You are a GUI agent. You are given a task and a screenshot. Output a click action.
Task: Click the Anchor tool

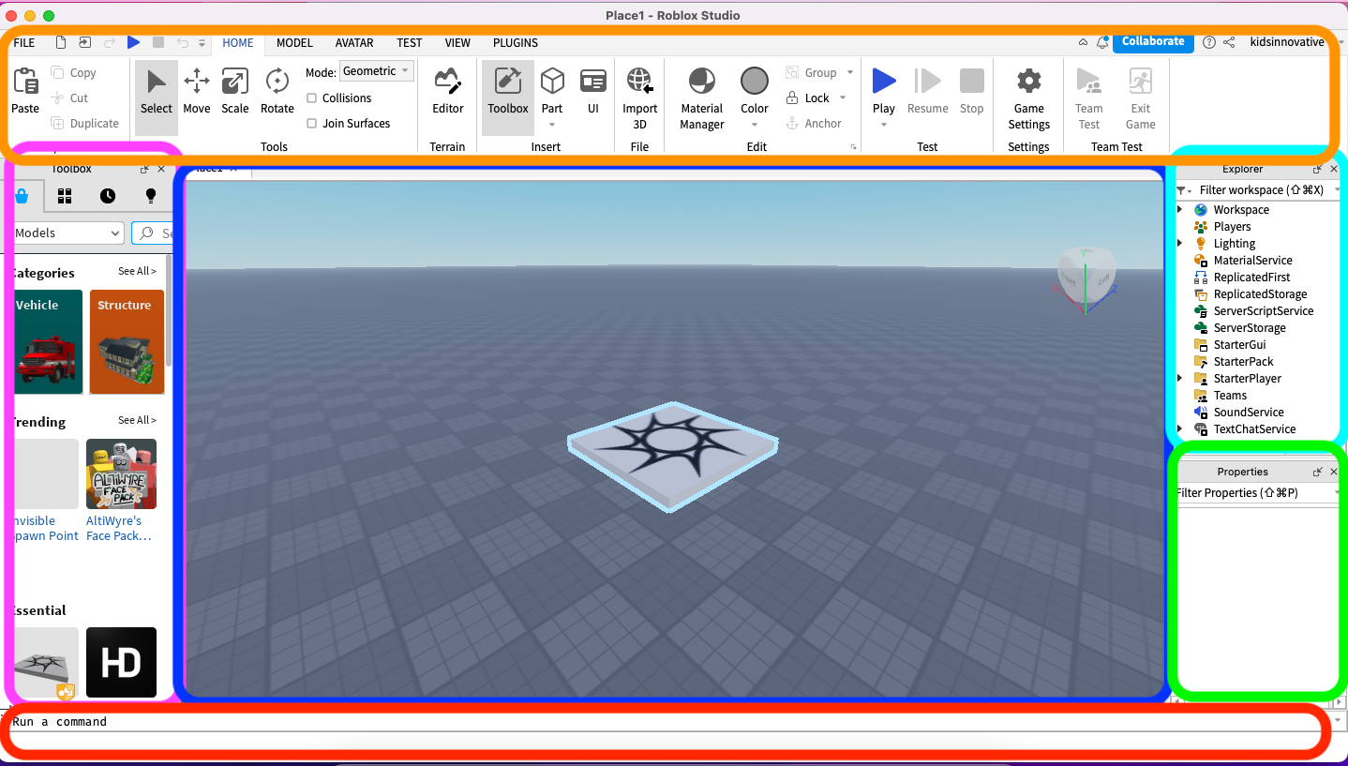tap(814, 124)
